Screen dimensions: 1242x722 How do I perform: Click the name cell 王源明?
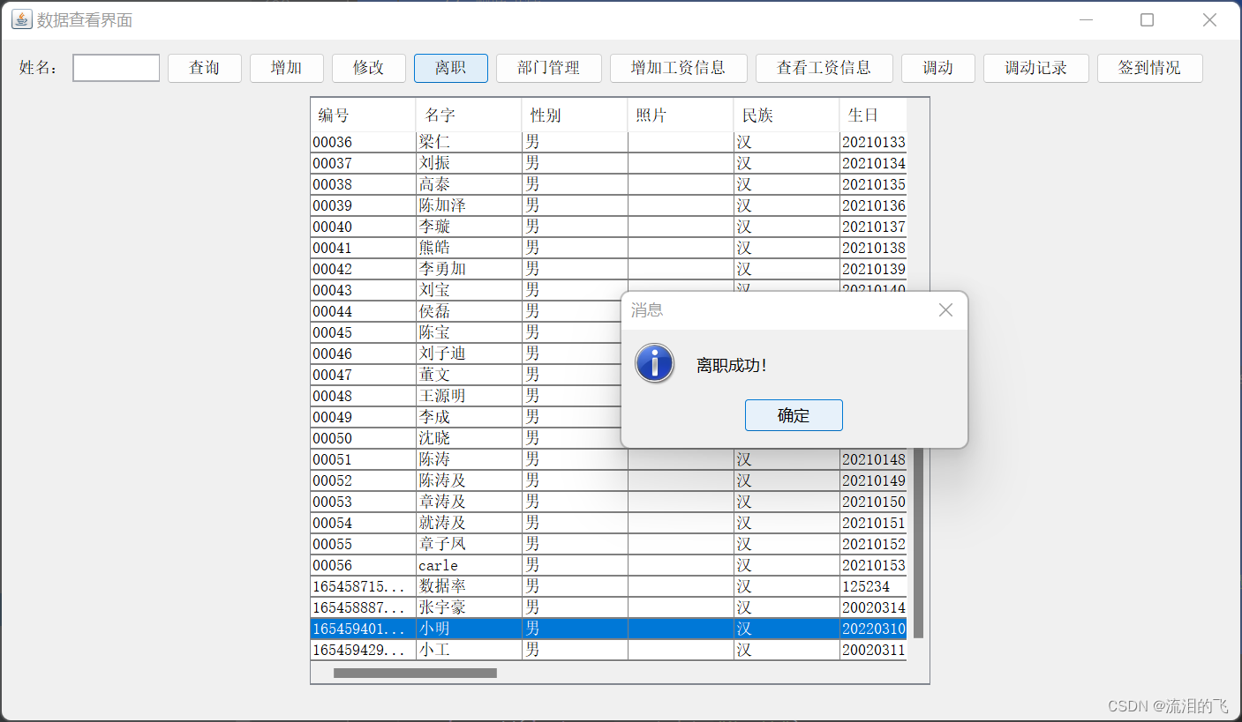[469, 396]
